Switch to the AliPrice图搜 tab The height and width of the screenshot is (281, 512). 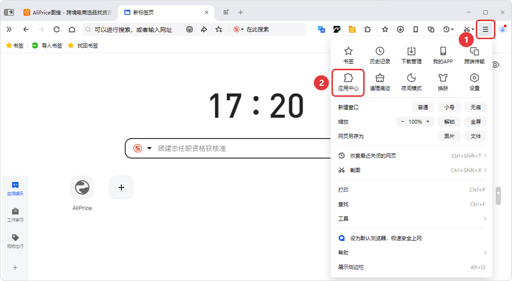(x=65, y=12)
